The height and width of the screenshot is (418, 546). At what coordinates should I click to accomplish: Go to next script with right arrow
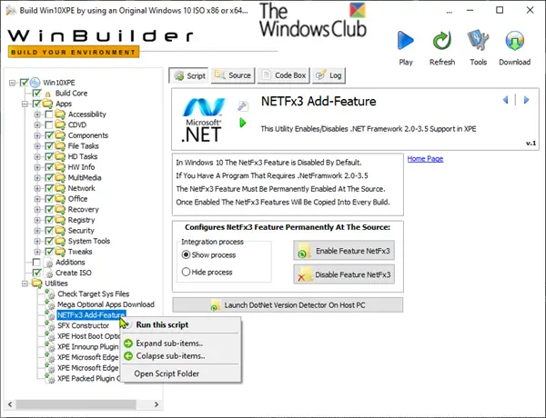click(526, 100)
